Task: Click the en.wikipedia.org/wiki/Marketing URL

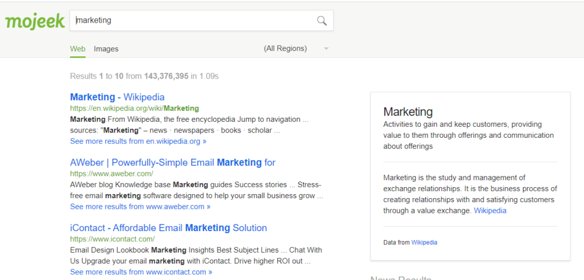Action: pos(135,109)
